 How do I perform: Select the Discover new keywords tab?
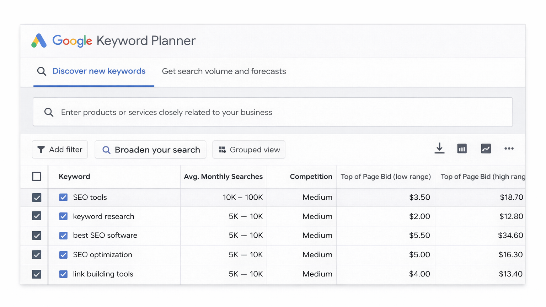tap(99, 71)
